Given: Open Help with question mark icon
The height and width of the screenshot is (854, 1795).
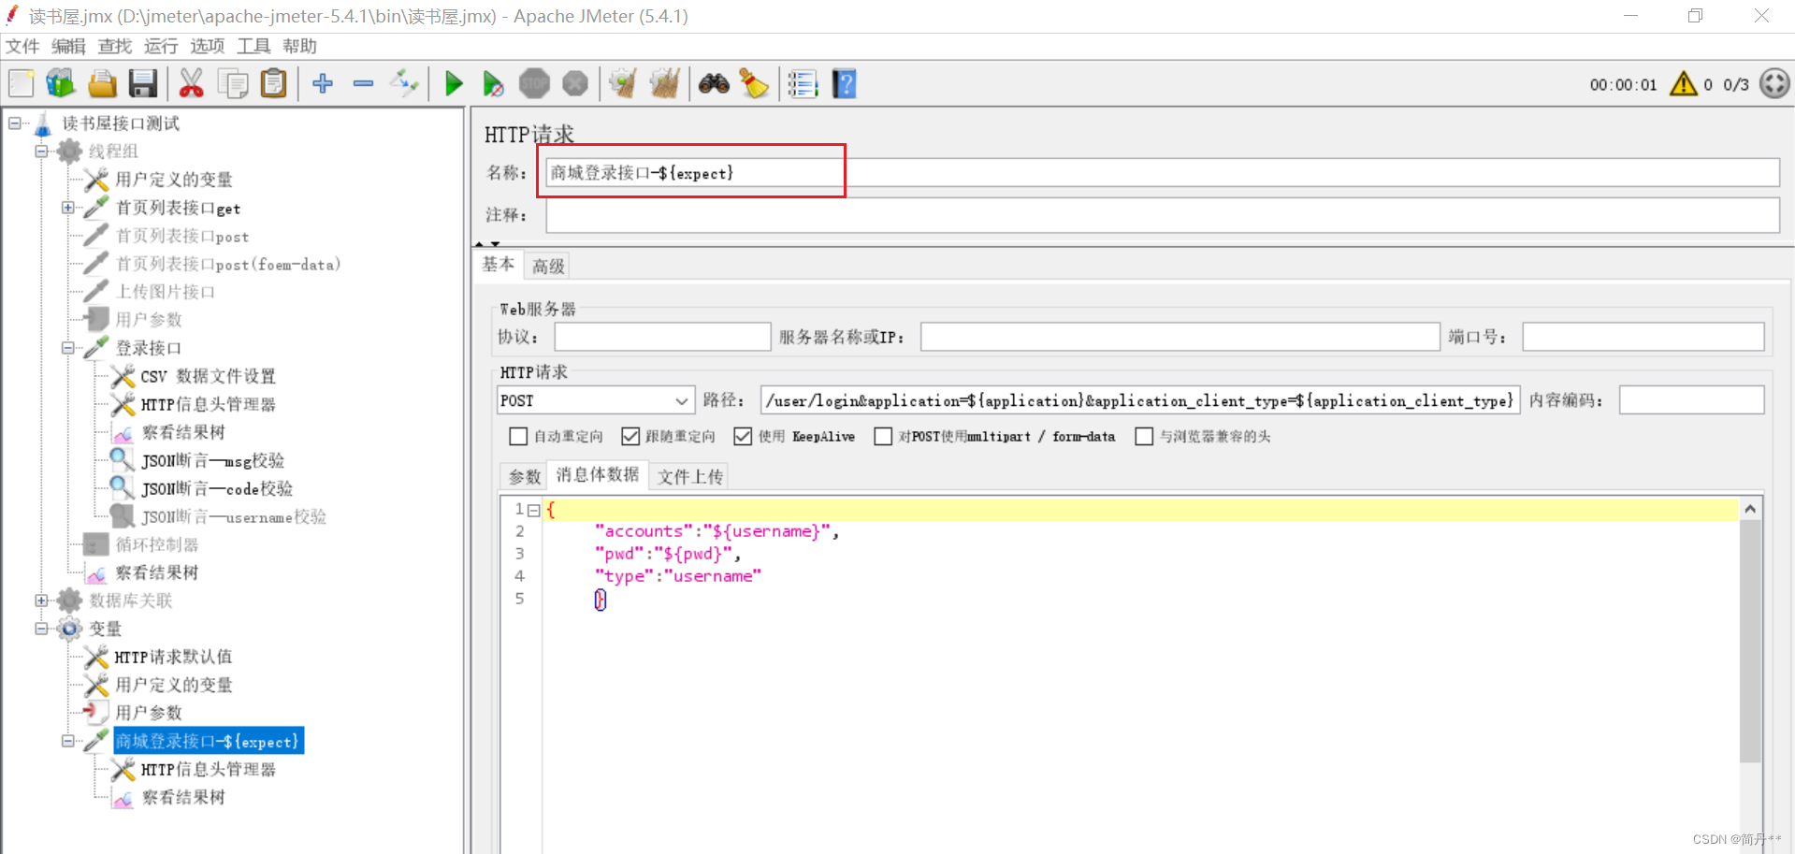Looking at the screenshot, I should tap(844, 84).
